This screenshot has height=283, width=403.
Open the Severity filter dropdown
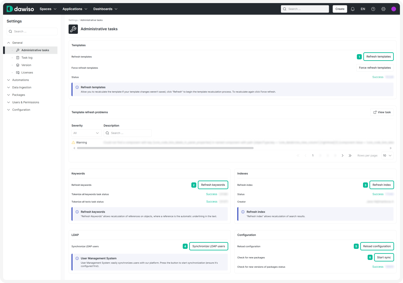(x=86, y=133)
